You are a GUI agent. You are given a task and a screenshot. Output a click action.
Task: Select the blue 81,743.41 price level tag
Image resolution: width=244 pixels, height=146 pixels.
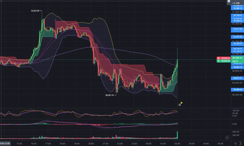238,15
